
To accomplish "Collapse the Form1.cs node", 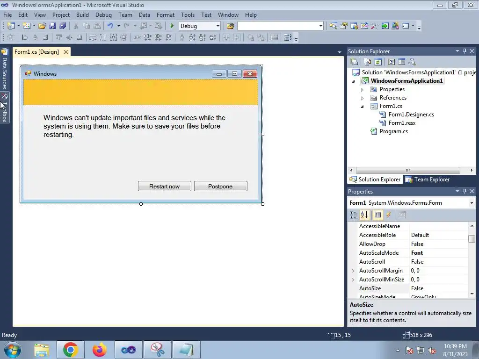I will point(363,107).
